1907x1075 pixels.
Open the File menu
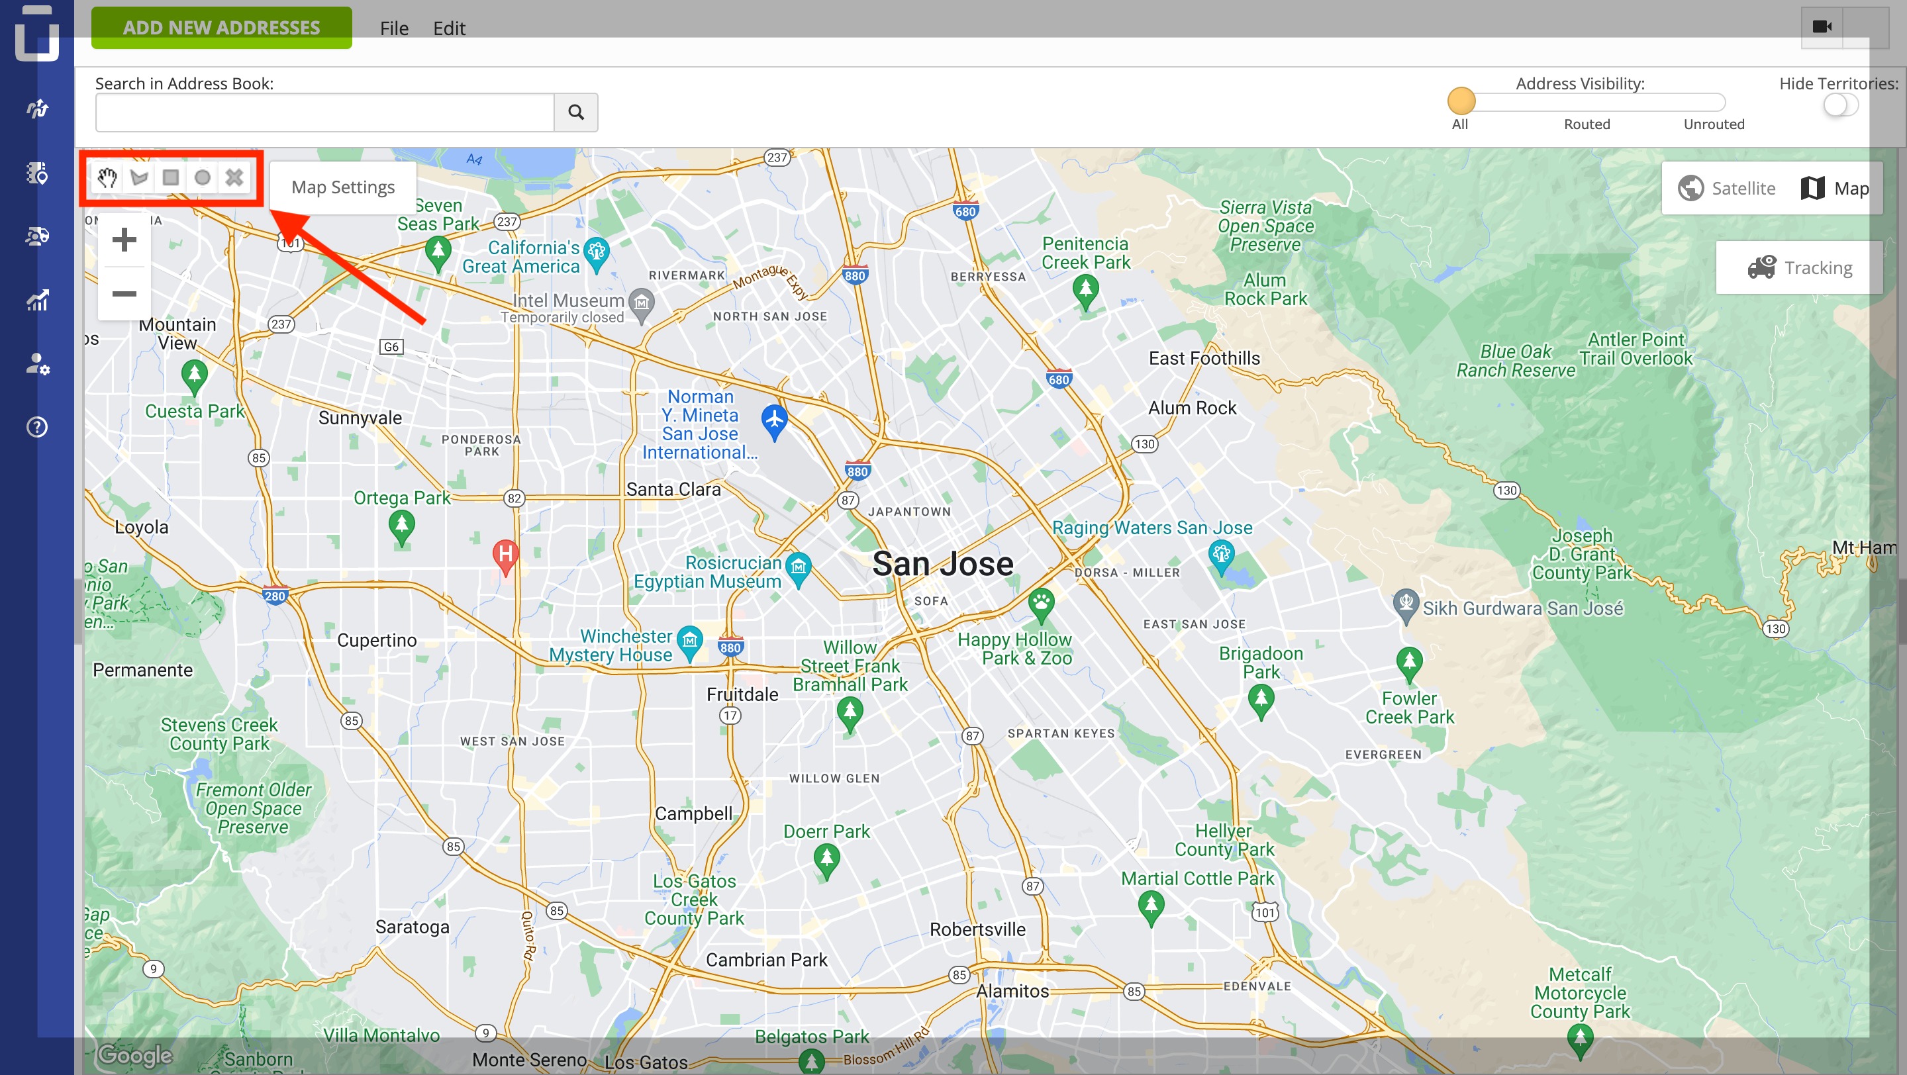394,28
